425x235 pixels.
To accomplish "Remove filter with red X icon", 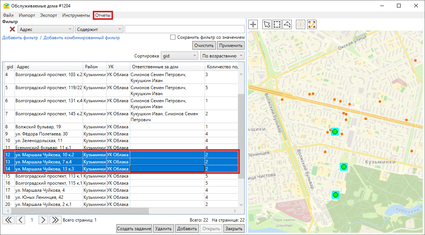I will coord(12,29).
